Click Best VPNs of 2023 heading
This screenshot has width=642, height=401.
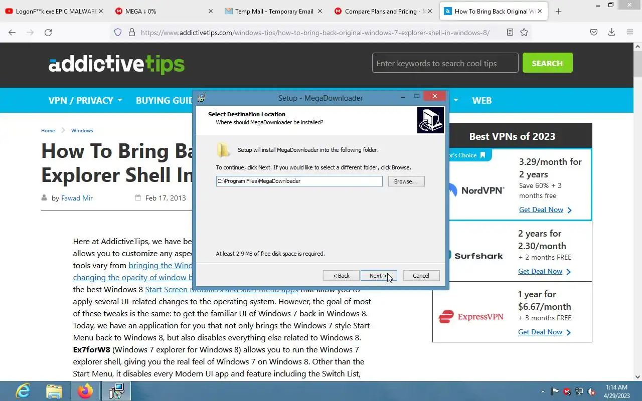coord(512,136)
